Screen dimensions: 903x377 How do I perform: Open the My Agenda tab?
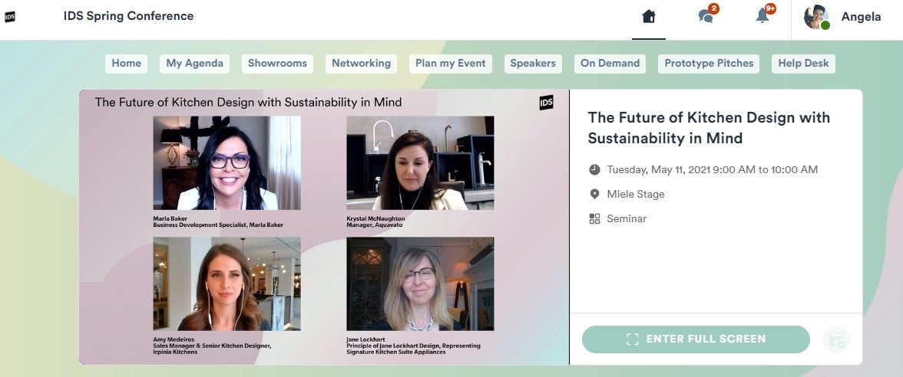coord(195,64)
